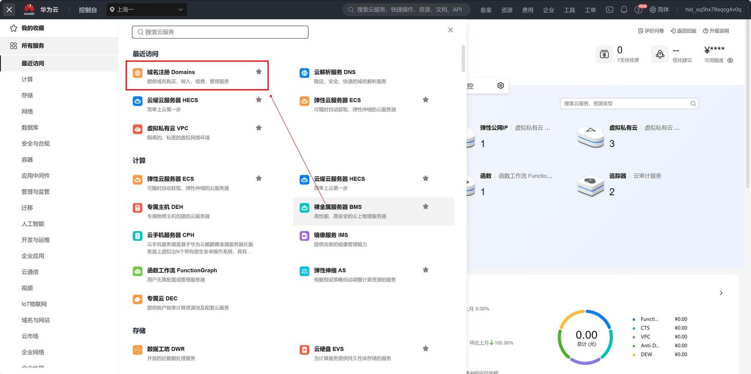The image size is (751, 374).
Task: Open the 工具 menu in the top bar
Action: coord(570,10)
